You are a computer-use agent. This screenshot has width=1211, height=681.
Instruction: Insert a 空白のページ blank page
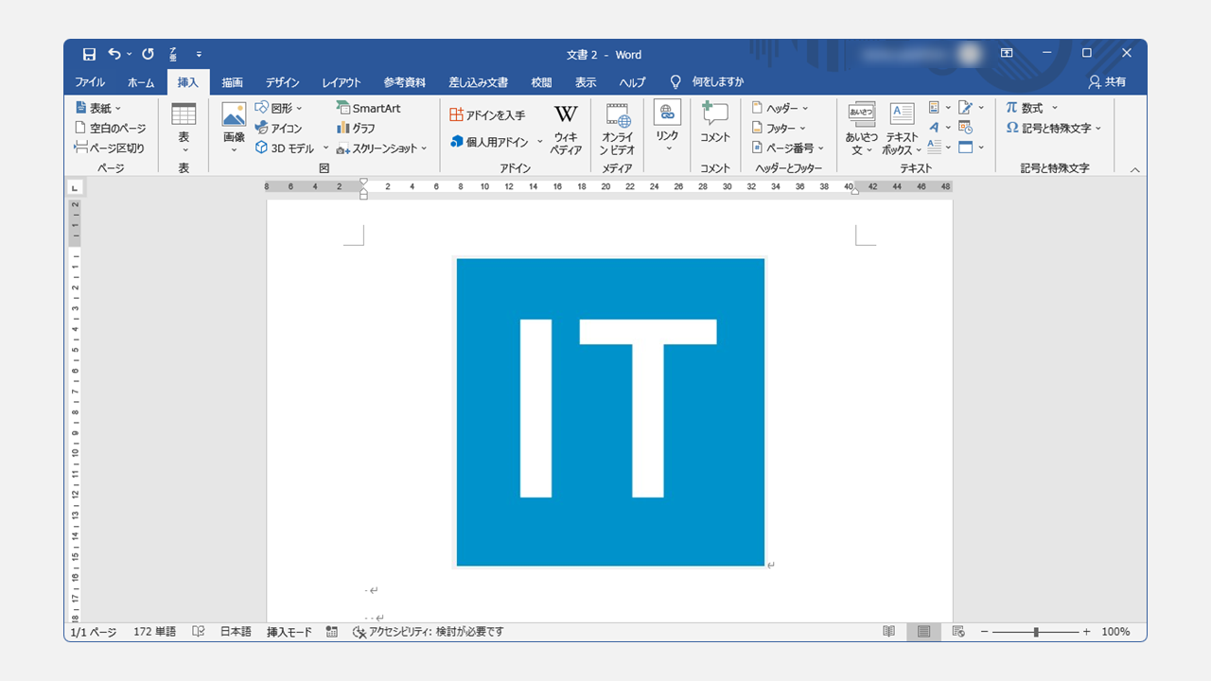click(111, 128)
